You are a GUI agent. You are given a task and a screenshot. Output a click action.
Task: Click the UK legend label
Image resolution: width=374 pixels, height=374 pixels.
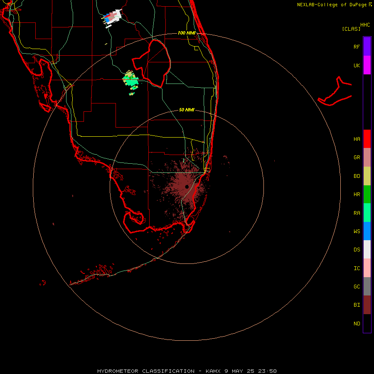point(357,65)
